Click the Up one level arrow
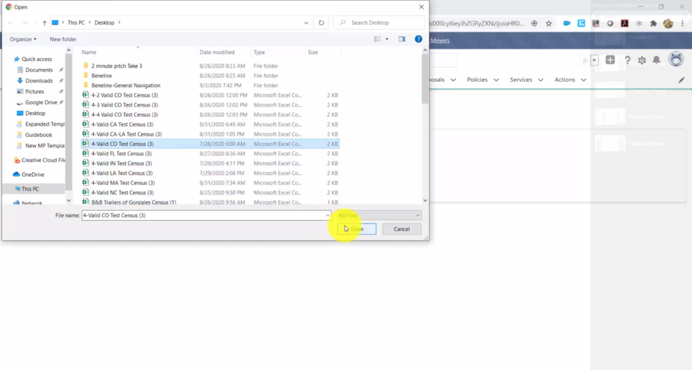 (x=45, y=22)
